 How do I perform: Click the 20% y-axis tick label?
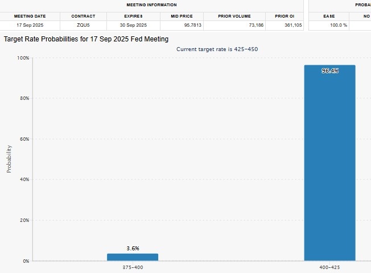tap(24, 220)
